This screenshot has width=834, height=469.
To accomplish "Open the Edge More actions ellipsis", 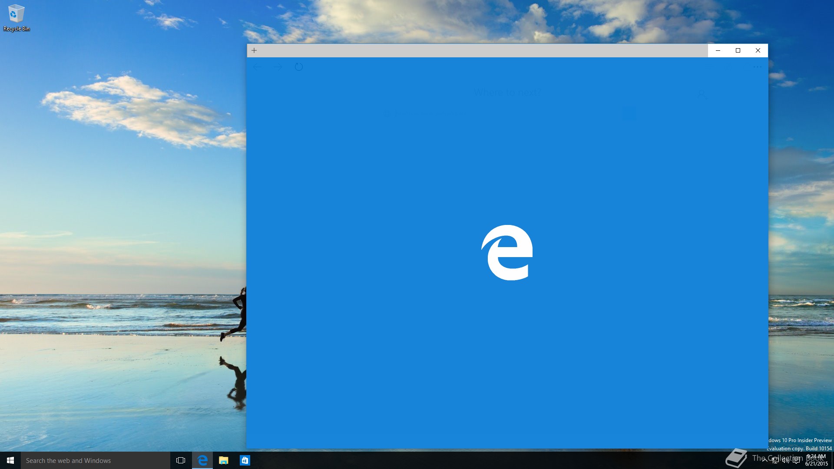I will click(758, 67).
